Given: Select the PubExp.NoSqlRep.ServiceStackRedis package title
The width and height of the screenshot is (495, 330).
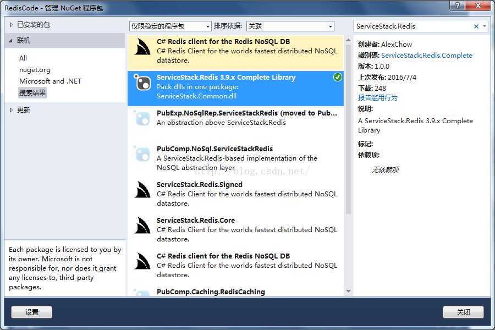Looking at the screenshot, I should pos(247,113).
